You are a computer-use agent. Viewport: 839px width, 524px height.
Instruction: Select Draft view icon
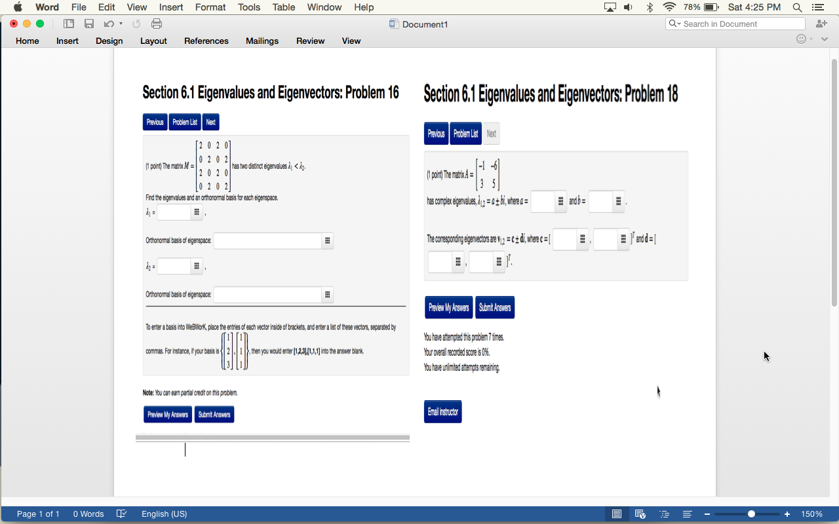[688, 514]
